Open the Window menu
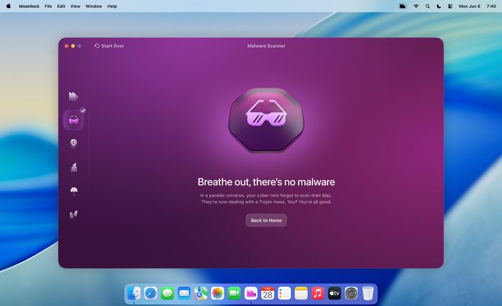Viewport: 502px width, 306px height. coord(94,6)
